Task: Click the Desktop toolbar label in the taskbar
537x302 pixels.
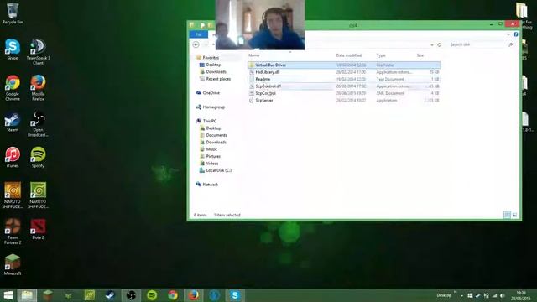Action: pos(444,295)
